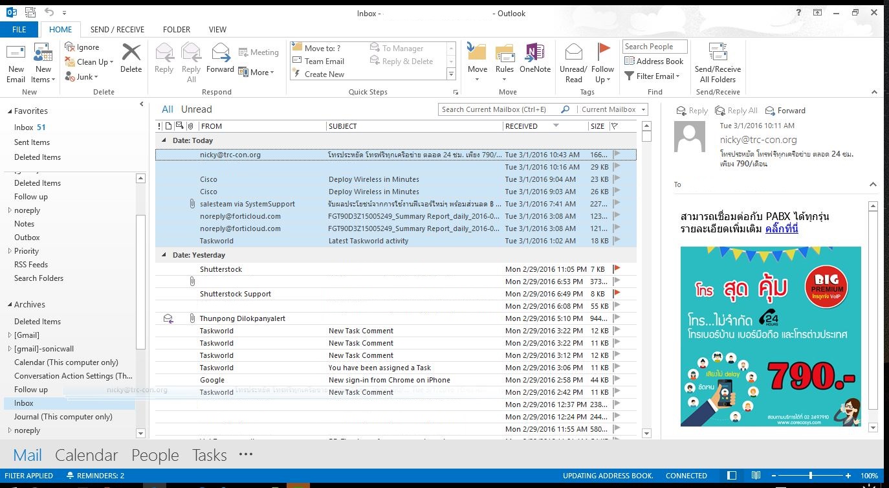Image resolution: width=889 pixels, height=488 pixels.
Task: Switch to the VIEW tab
Action: (217, 29)
